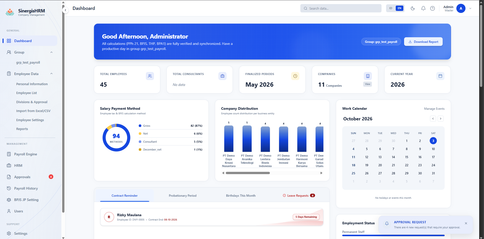Focus the Search data field
484x239 pixels.
tap(341, 8)
